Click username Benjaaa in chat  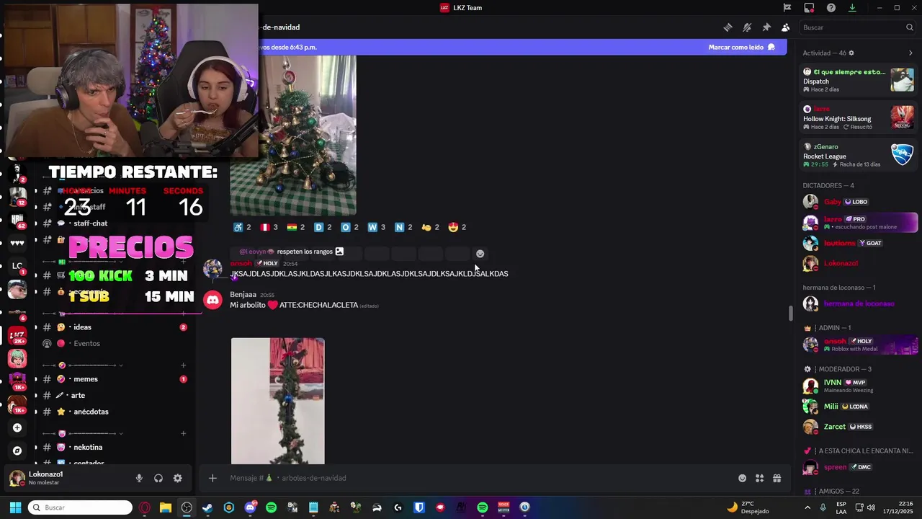[x=243, y=294]
